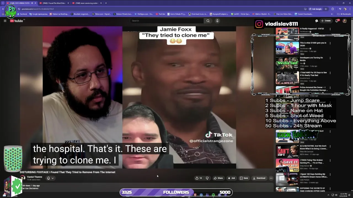Open Spotify from the taskbar
This screenshot has height=198, width=353.
(x=213, y=195)
